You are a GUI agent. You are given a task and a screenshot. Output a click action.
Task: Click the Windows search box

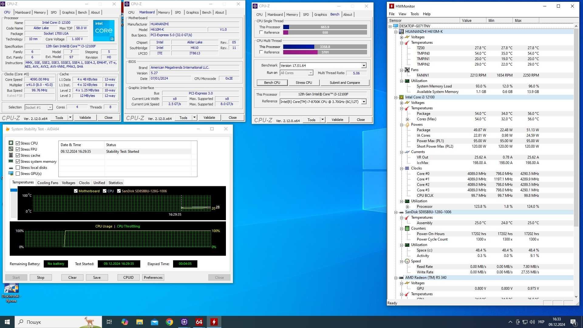58,322
